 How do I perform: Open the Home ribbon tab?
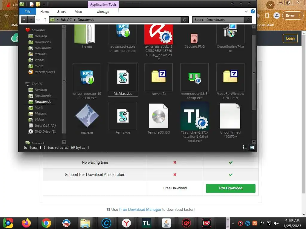point(45,12)
